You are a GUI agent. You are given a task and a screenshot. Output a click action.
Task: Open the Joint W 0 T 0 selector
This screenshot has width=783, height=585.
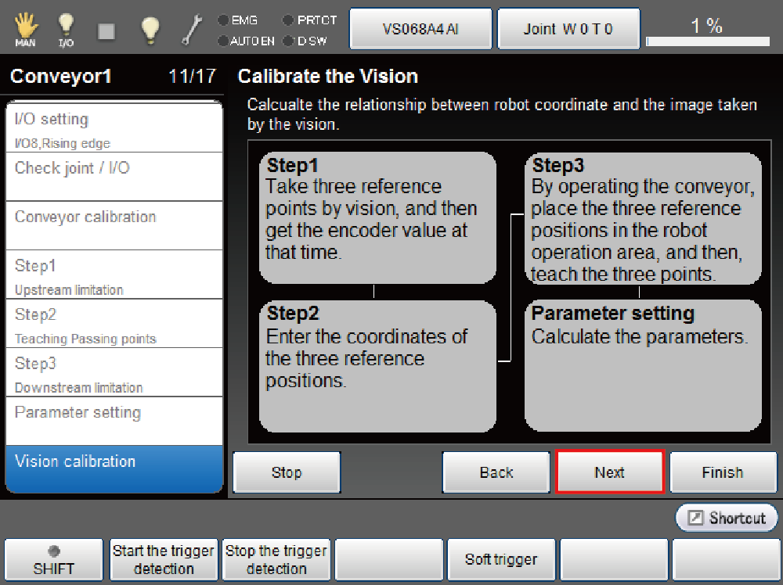[568, 30]
